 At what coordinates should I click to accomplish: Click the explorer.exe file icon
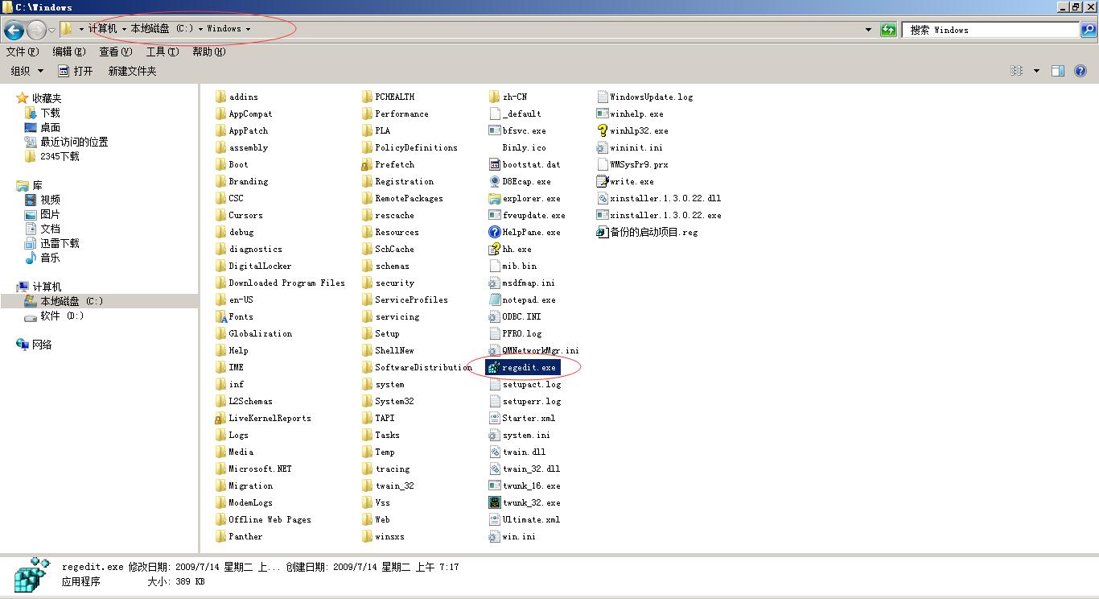(495, 198)
